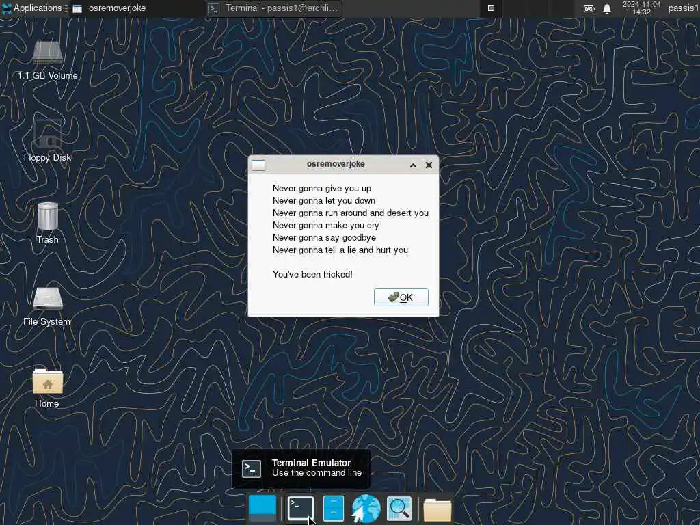Click OK in the osremoverjoke dialog
This screenshot has height=525, width=700.
point(401,297)
